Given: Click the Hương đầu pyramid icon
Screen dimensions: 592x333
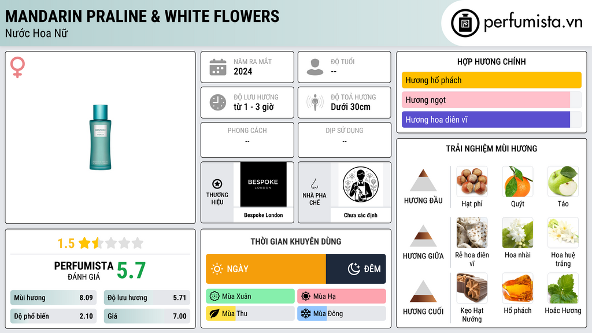Looking at the screenshot, I should click(423, 180).
